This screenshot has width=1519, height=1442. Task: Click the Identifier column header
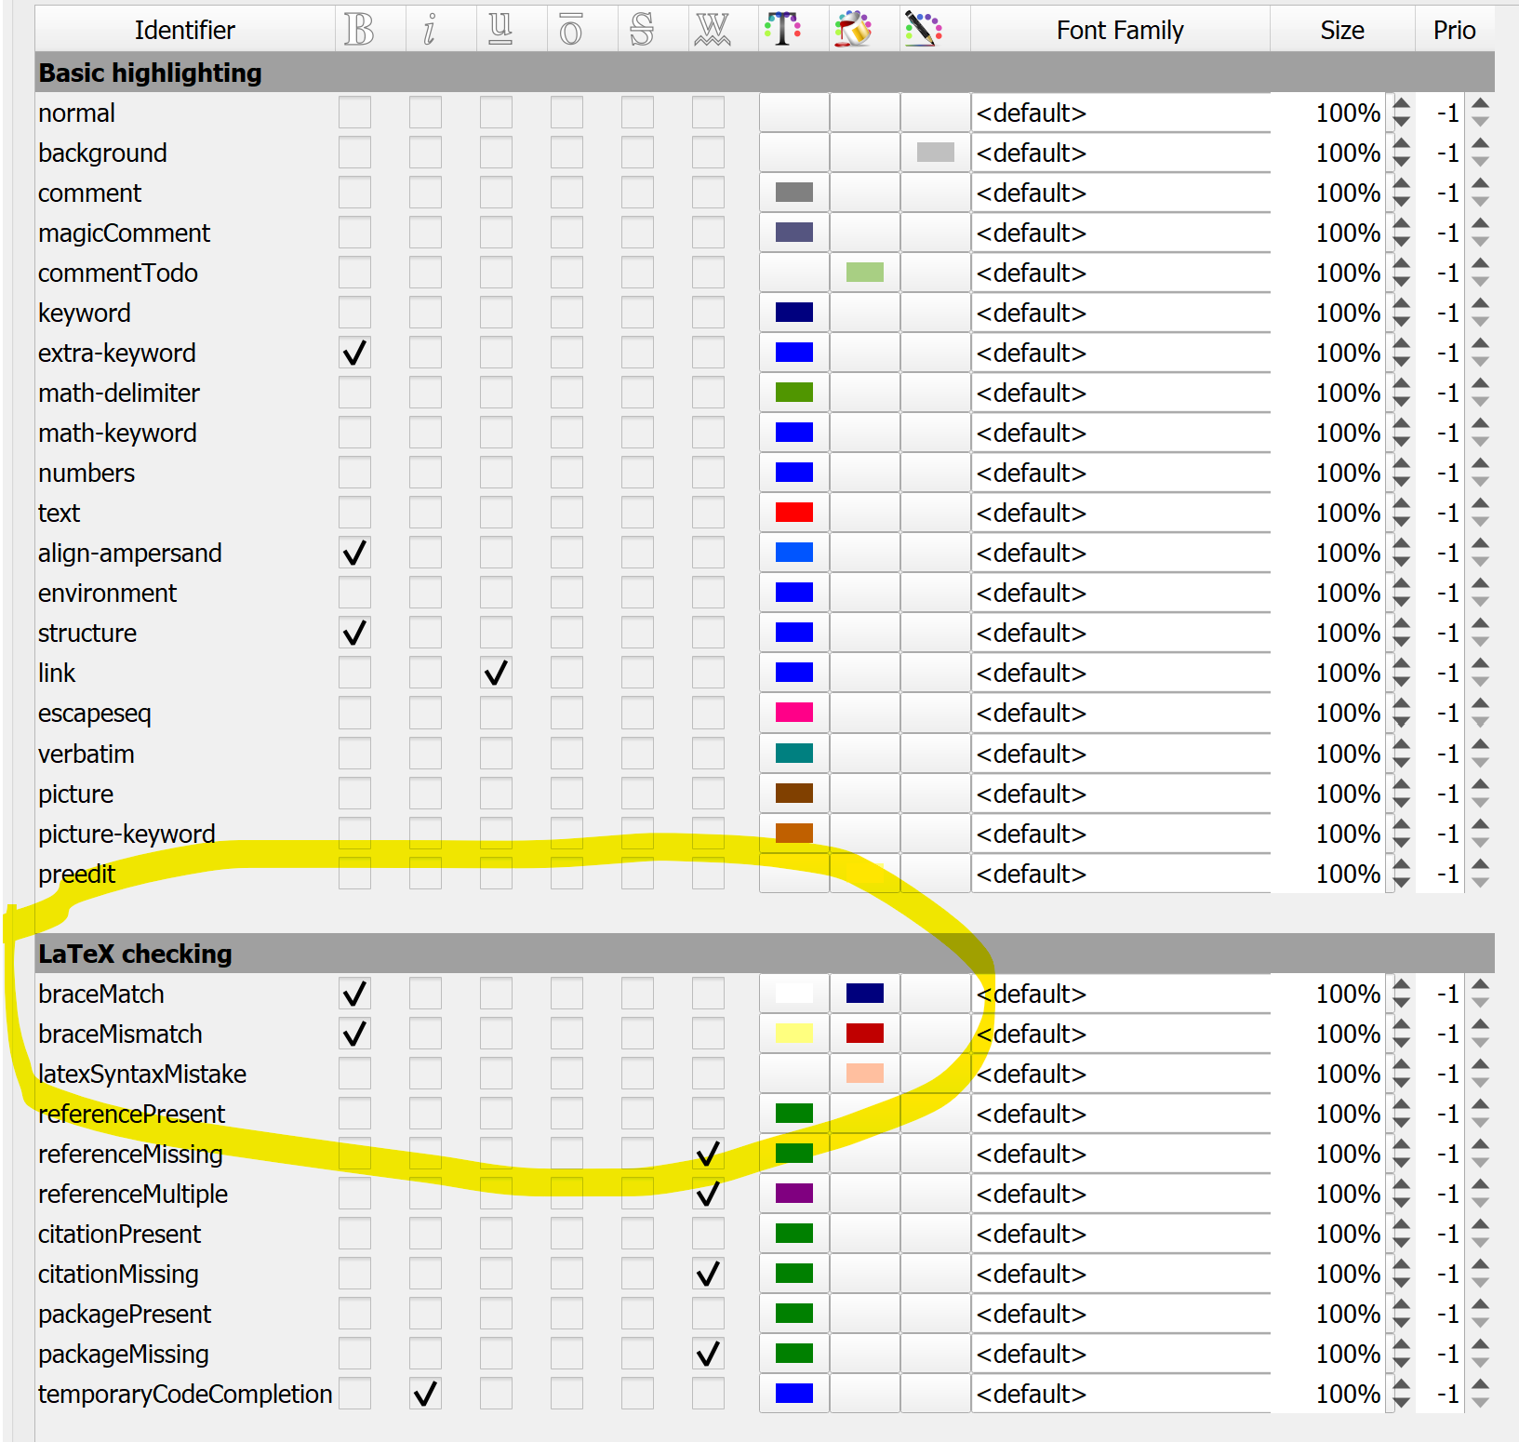pos(185,29)
